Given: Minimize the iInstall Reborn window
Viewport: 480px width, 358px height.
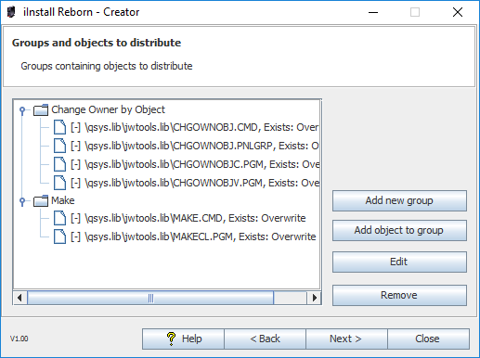Looking at the screenshot, I should click(373, 12).
